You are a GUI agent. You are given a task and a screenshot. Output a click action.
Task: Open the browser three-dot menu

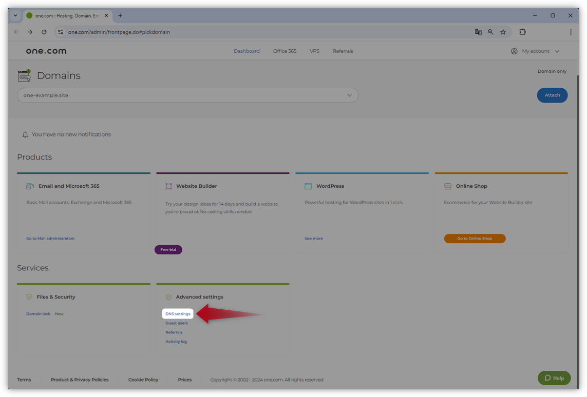(571, 32)
